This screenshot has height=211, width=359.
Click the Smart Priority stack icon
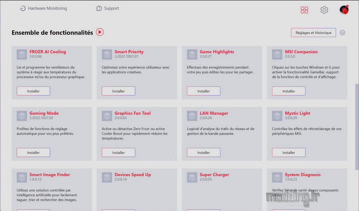pyautogui.click(x=107, y=54)
